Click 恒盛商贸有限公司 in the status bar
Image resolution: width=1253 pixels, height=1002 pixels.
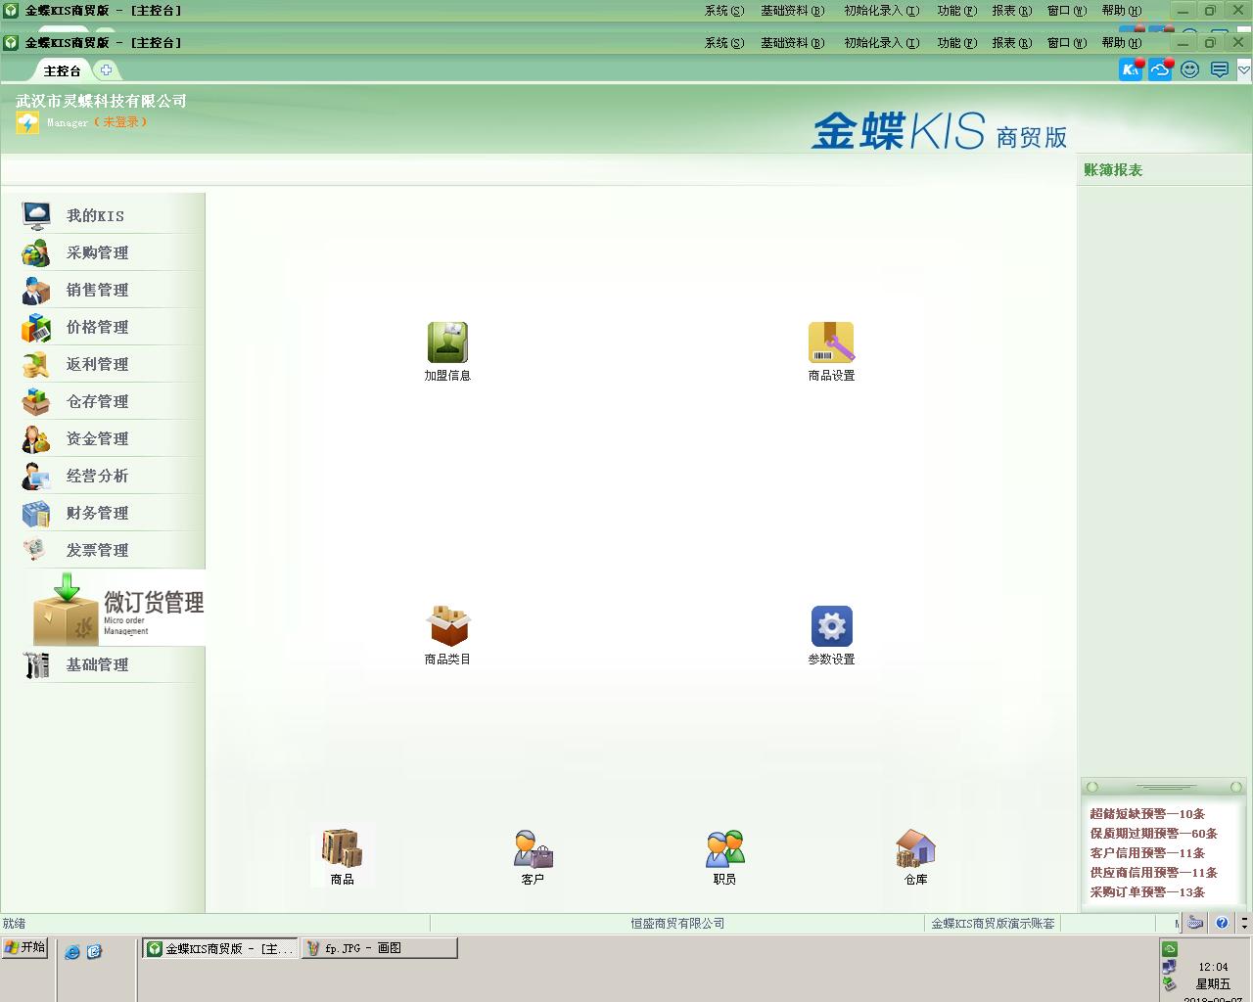(x=677, y=923)
